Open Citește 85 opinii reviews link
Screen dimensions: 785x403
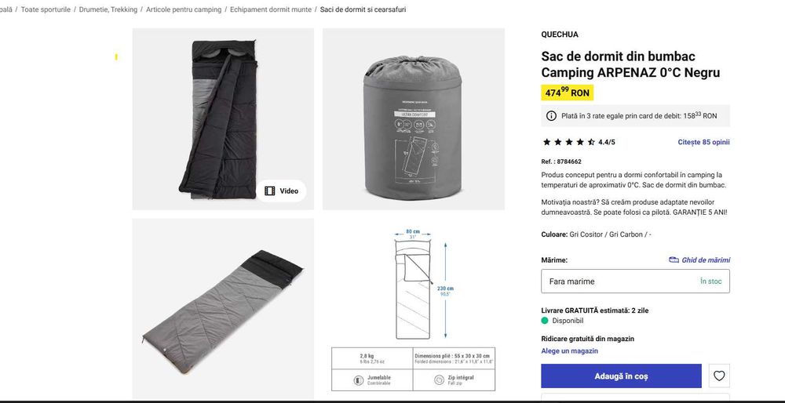click(703, 143)
